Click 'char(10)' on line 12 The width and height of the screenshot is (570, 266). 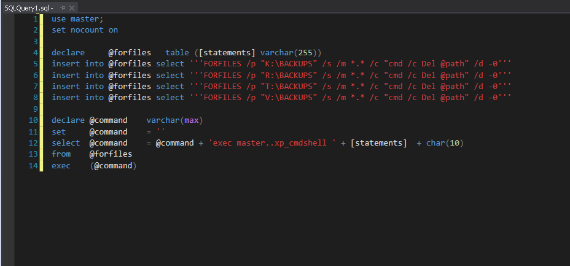[x=445, y=143]
